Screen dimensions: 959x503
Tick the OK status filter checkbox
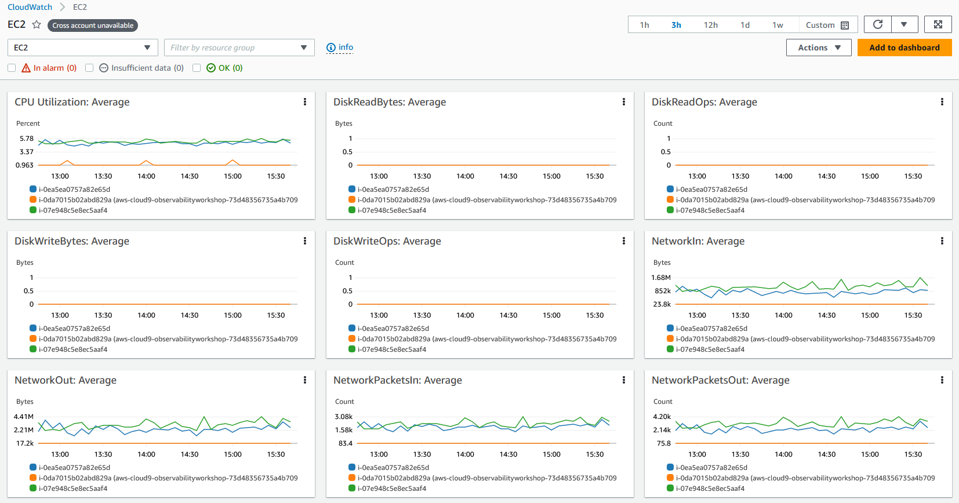point(197,68)
